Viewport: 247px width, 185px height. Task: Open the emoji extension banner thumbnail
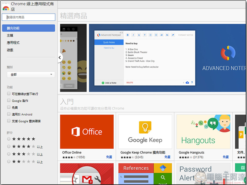pos(73,58)
